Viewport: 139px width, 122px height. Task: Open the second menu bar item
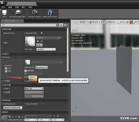click(x=10, y=7)
